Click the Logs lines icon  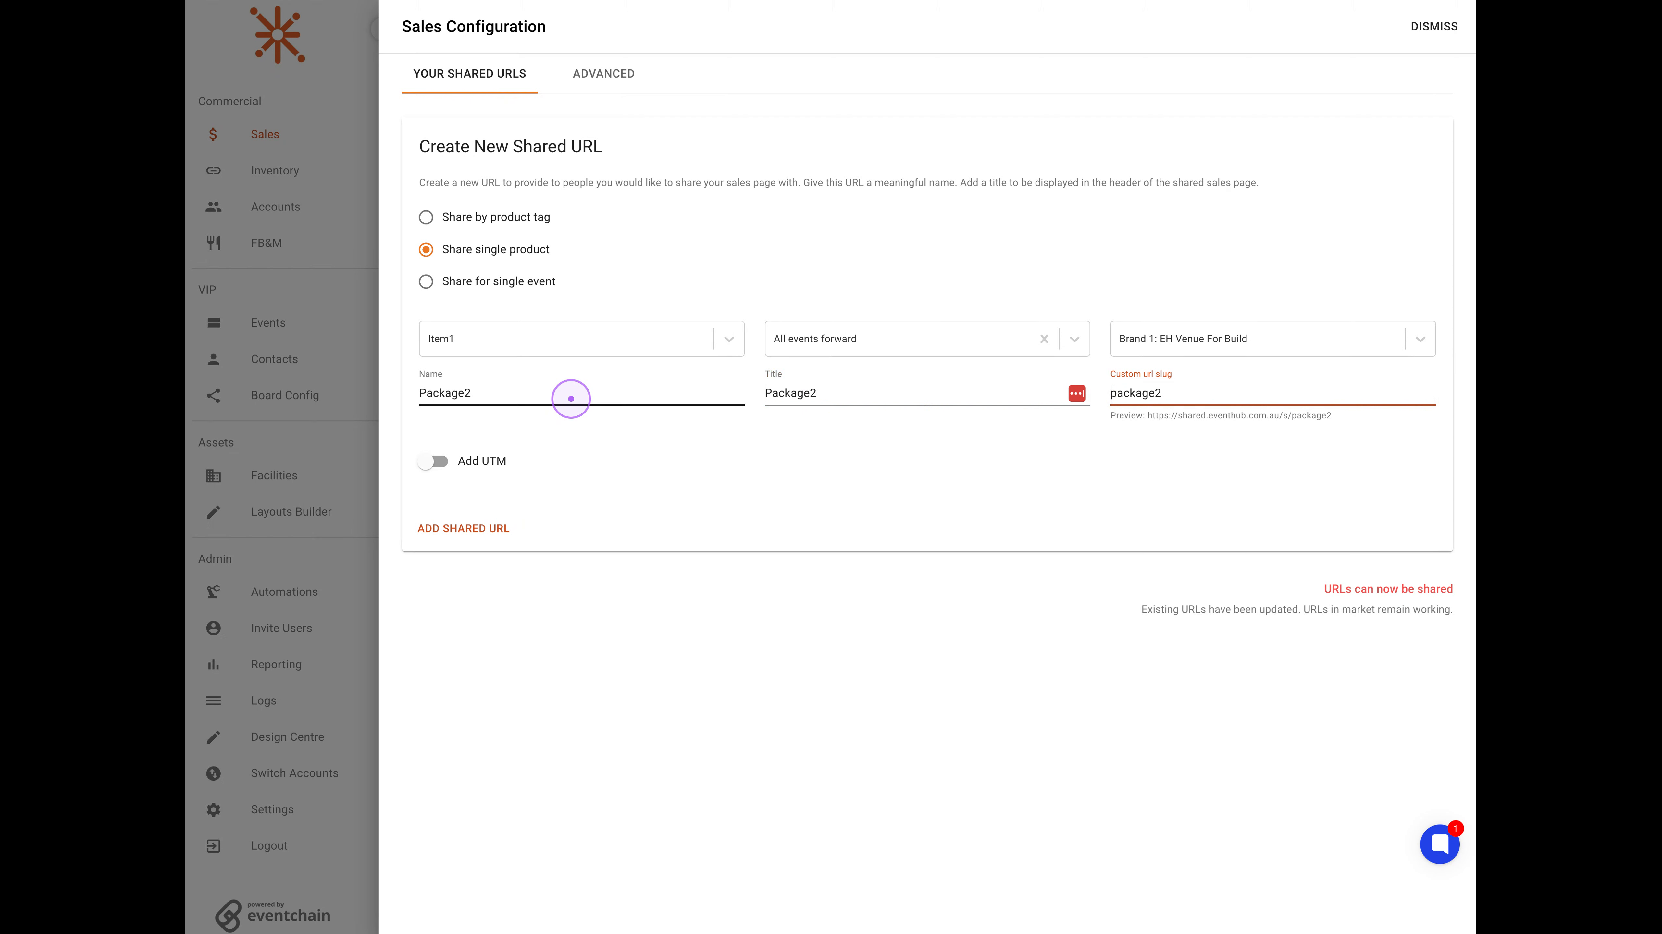click(214, 700)
